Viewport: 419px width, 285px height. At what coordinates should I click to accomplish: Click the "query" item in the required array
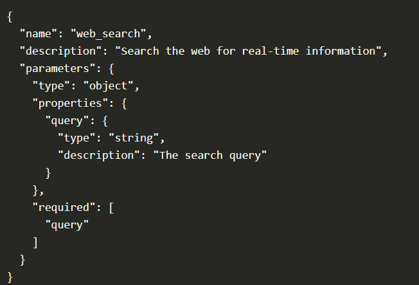click(x=67, y=225)
